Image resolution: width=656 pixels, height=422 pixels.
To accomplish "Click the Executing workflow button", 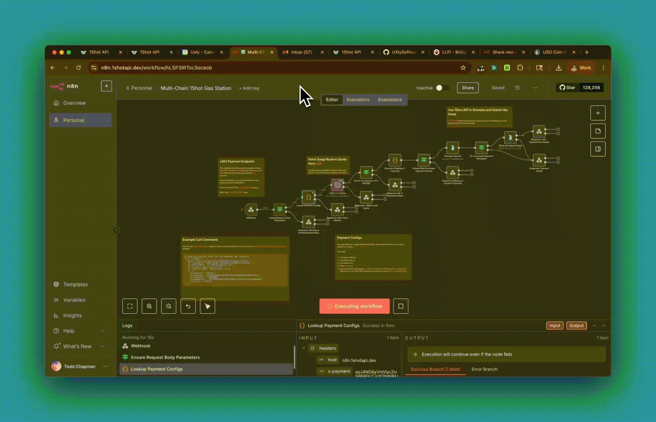I will pos(355,306).
